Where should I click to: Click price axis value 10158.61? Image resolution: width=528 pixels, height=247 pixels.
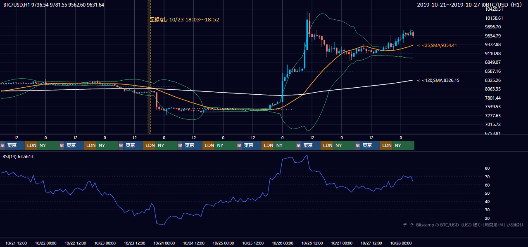coord(494,18)
